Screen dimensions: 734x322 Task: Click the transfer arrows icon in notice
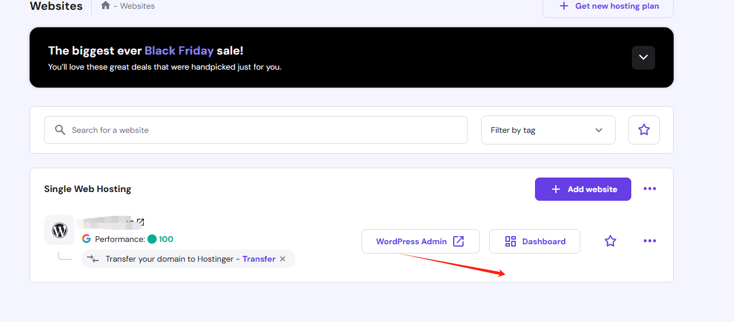[93, 259]
